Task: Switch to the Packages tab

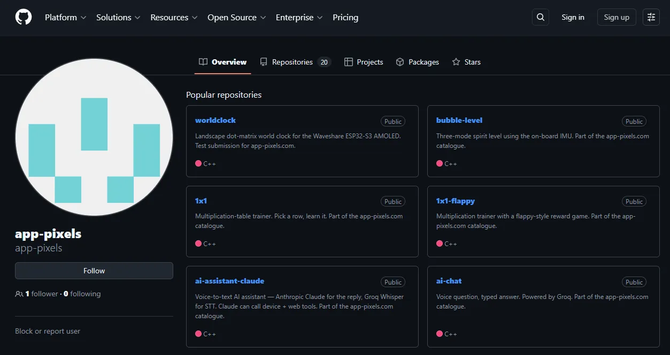Action: [418, 62]
